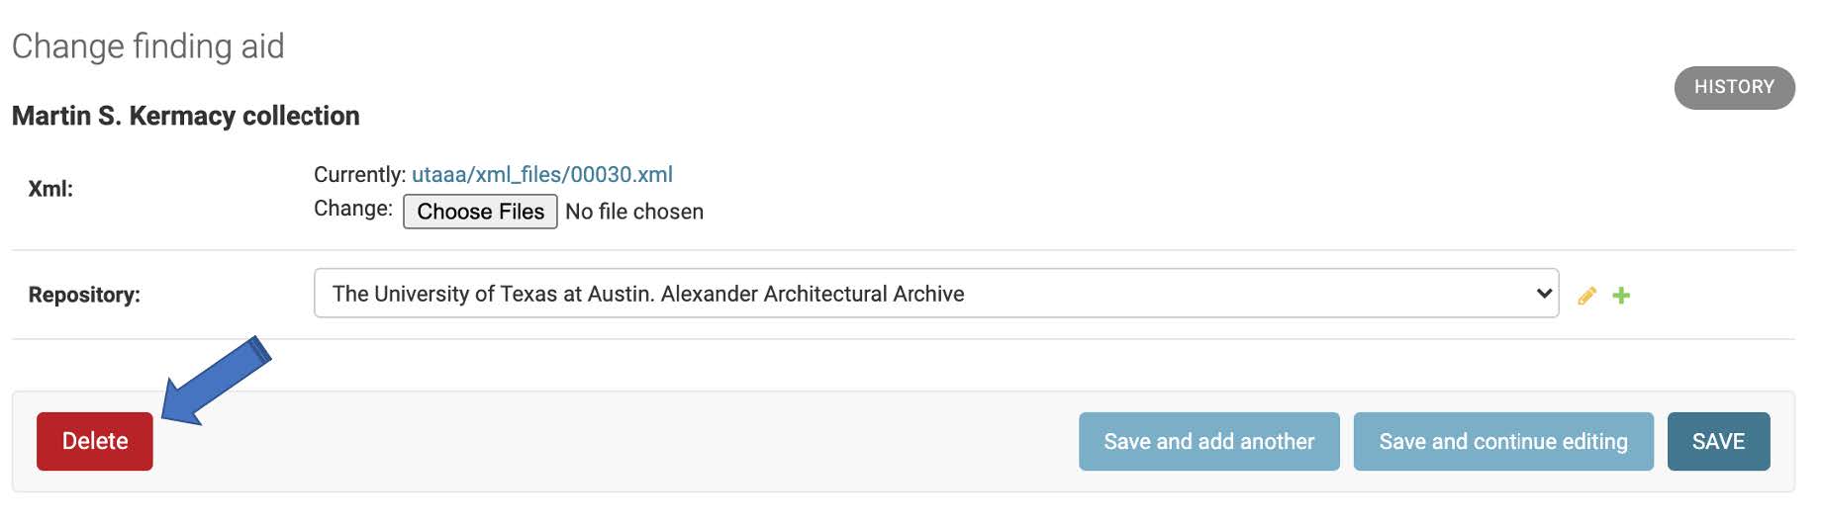Hit the SAVE button
Viewport: 1824px width, 526px height.
(x=1718, y=441)
